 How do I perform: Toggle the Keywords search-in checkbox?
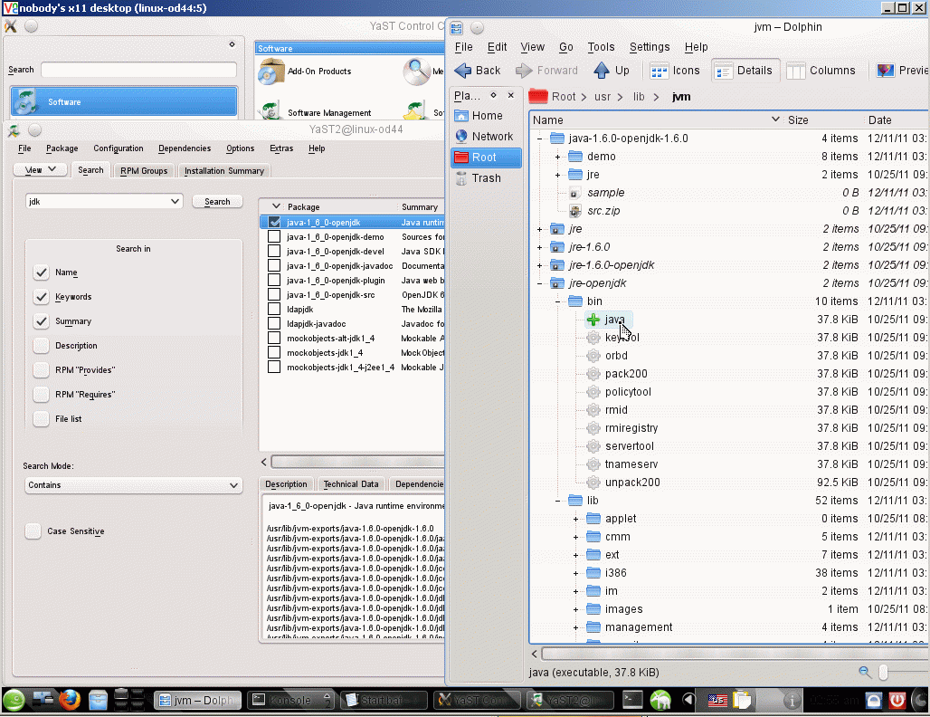[41, 297]
